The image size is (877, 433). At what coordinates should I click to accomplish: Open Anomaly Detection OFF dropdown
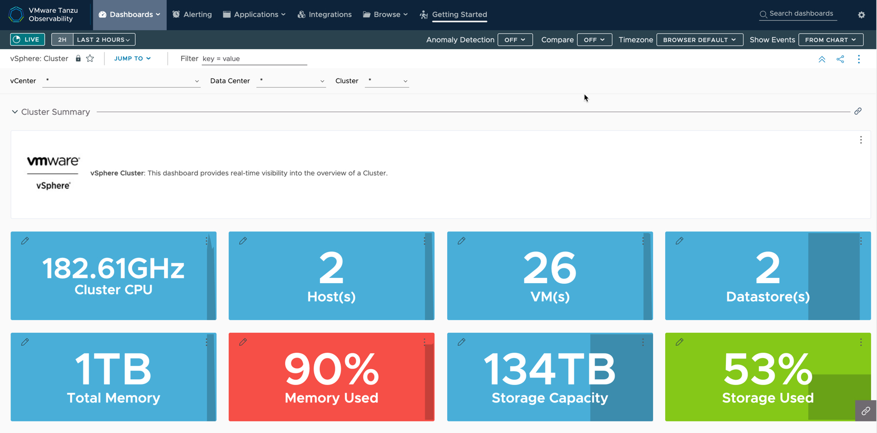point(515,40)
